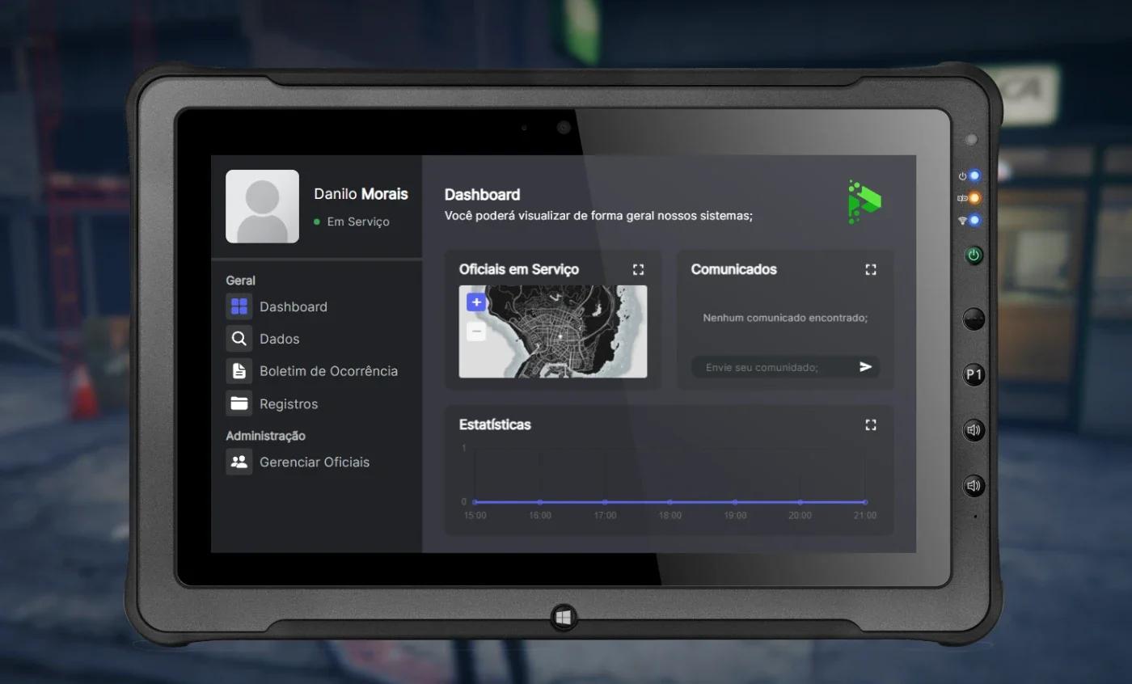Click the Danilo Morais profile avatar
The width and height of the screenshot is (1132, 684).
tap(262, 206)
